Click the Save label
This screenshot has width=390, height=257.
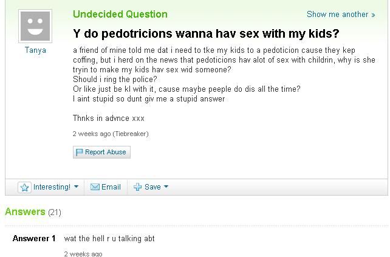(x=152, y=187)
